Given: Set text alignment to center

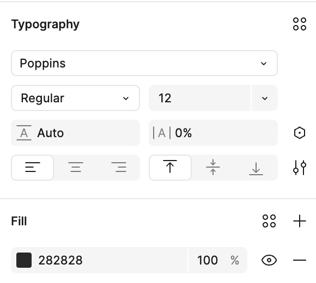Looking at the screenshot, I should 76,168.
